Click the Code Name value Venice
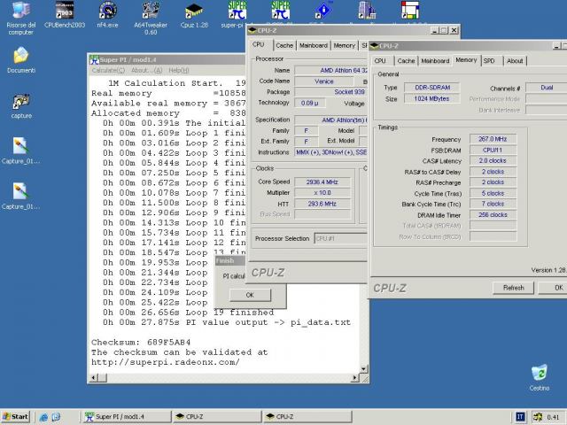The image size is (567, 425). 324,81
